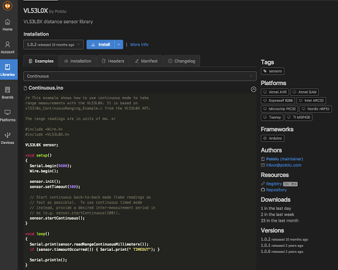The width and height of the screenshot is (338, 270).
Task: Switch to the Headers tab
Action: click(x=113, y=61)
